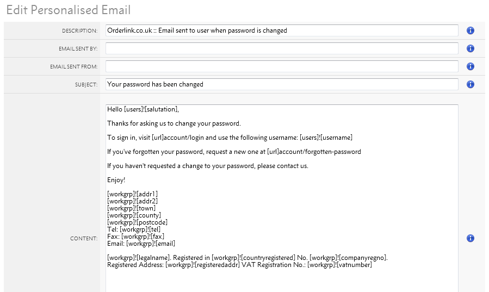Click the info icon beside Content area
The width and height of the screenshot is (489, 292).
coord(471,238)
